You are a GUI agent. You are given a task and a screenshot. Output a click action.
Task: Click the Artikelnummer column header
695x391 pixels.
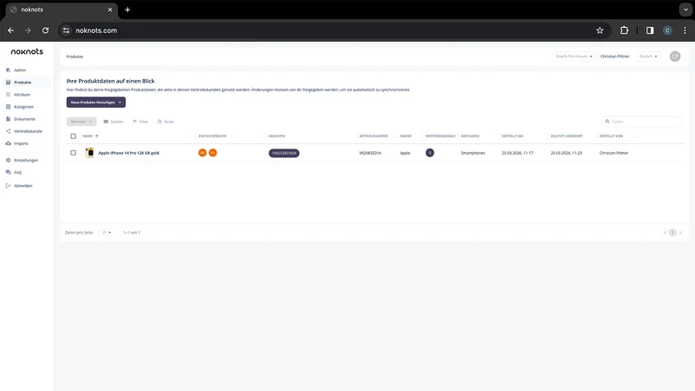374,136
